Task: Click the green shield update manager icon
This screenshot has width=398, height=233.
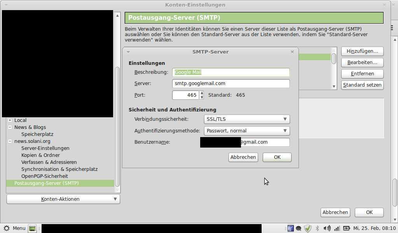Action: [308, 228]
